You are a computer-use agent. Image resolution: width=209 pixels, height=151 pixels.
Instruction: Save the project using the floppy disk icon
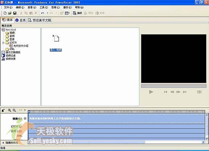pos(15,13)
